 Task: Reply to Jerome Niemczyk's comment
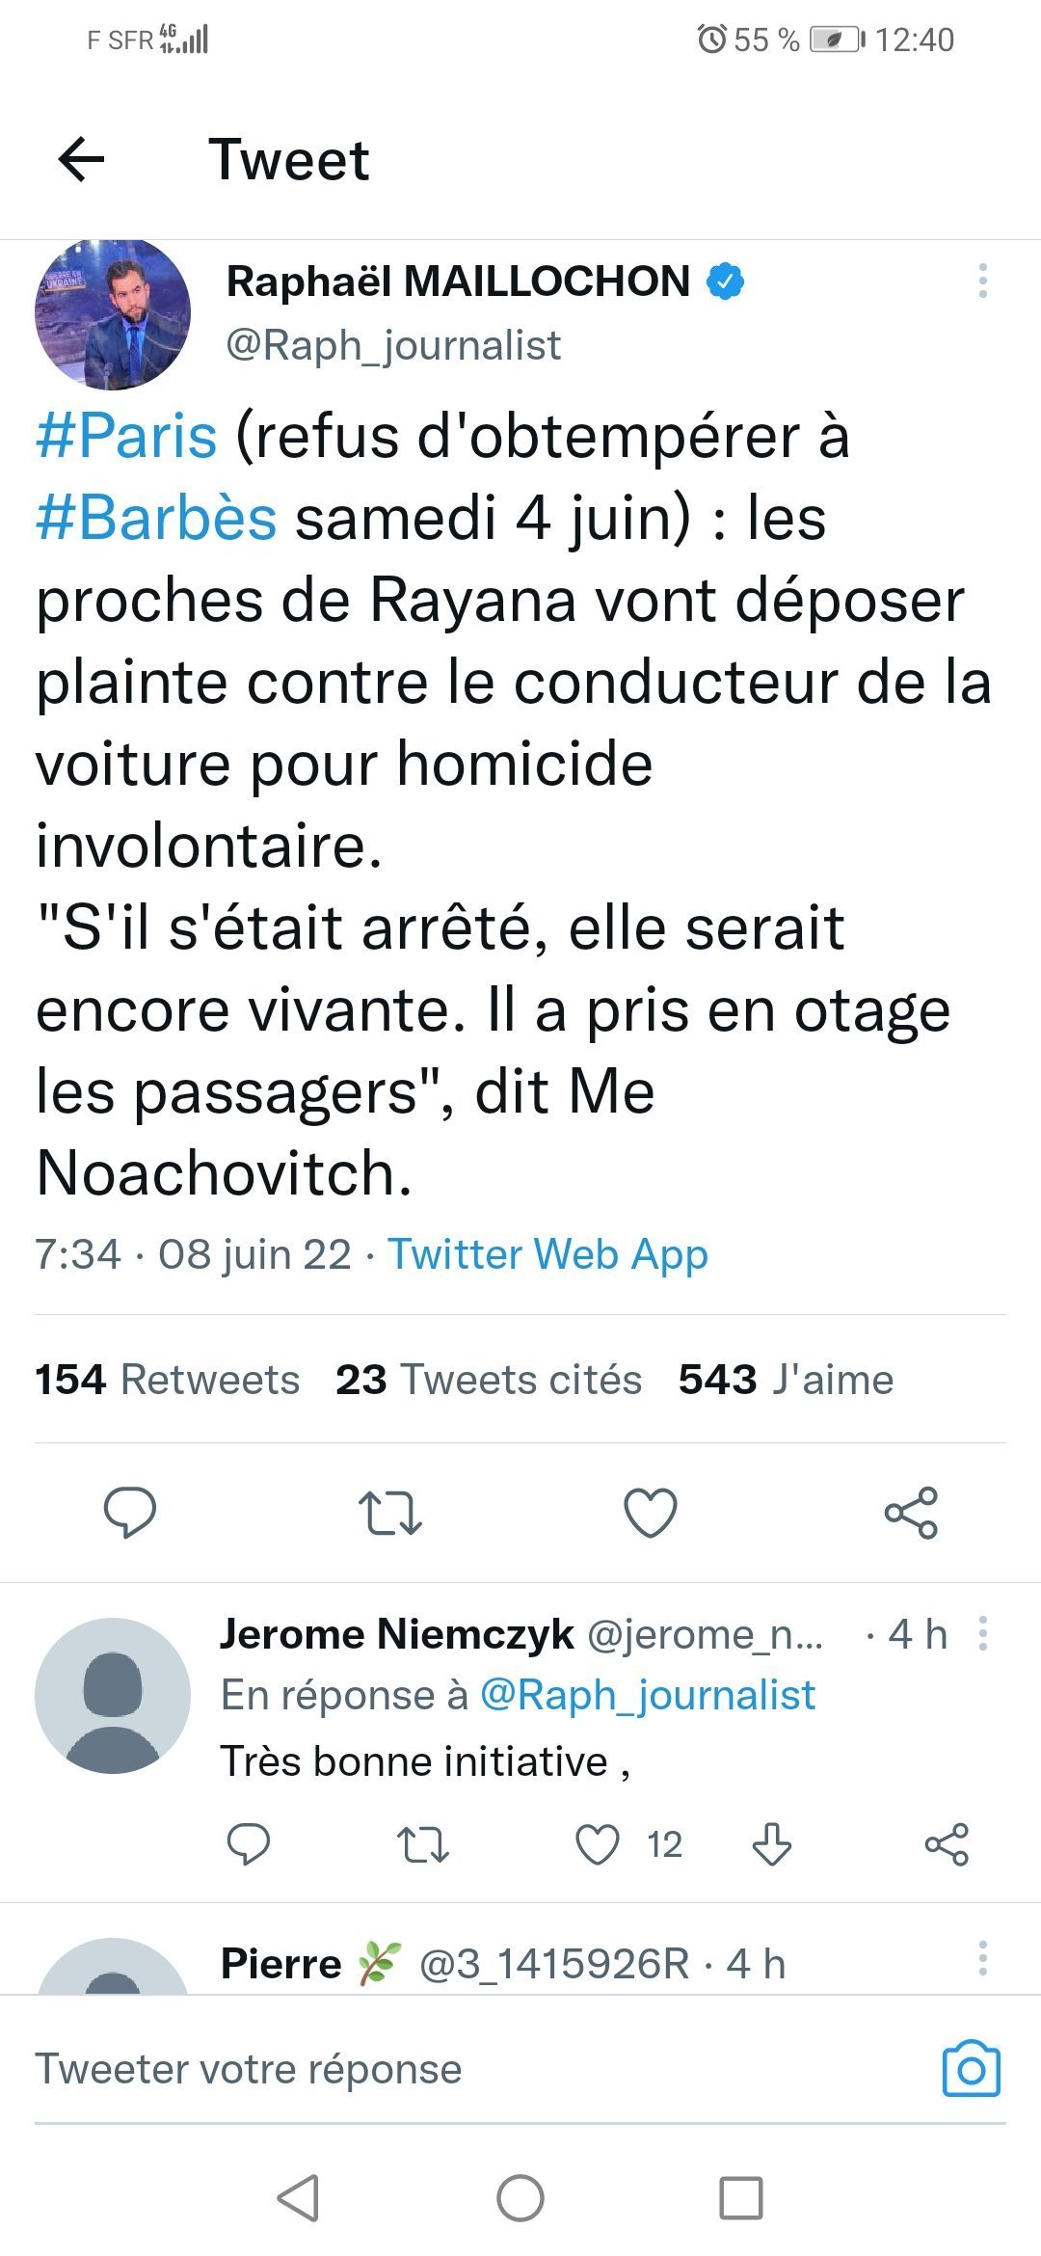click(x=248, y=1844)
